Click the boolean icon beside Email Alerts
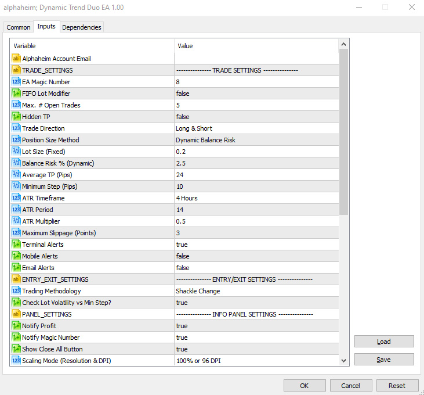The width and height of the screenshot is (424, 395). click(16, 267)
